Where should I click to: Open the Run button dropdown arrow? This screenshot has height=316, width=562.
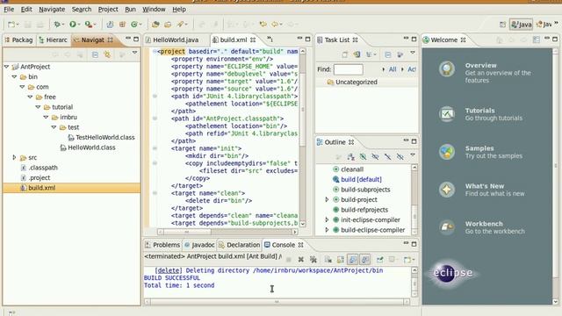coord(78,25)
